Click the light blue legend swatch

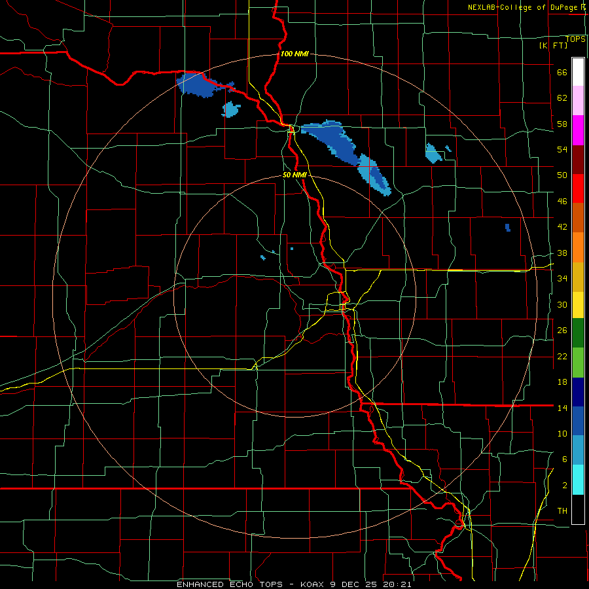tap(578, 450)
